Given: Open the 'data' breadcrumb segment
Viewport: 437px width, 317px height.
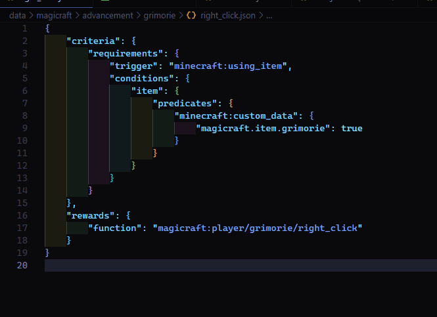Looking at the screenshot, I should [x=17, y=16].
